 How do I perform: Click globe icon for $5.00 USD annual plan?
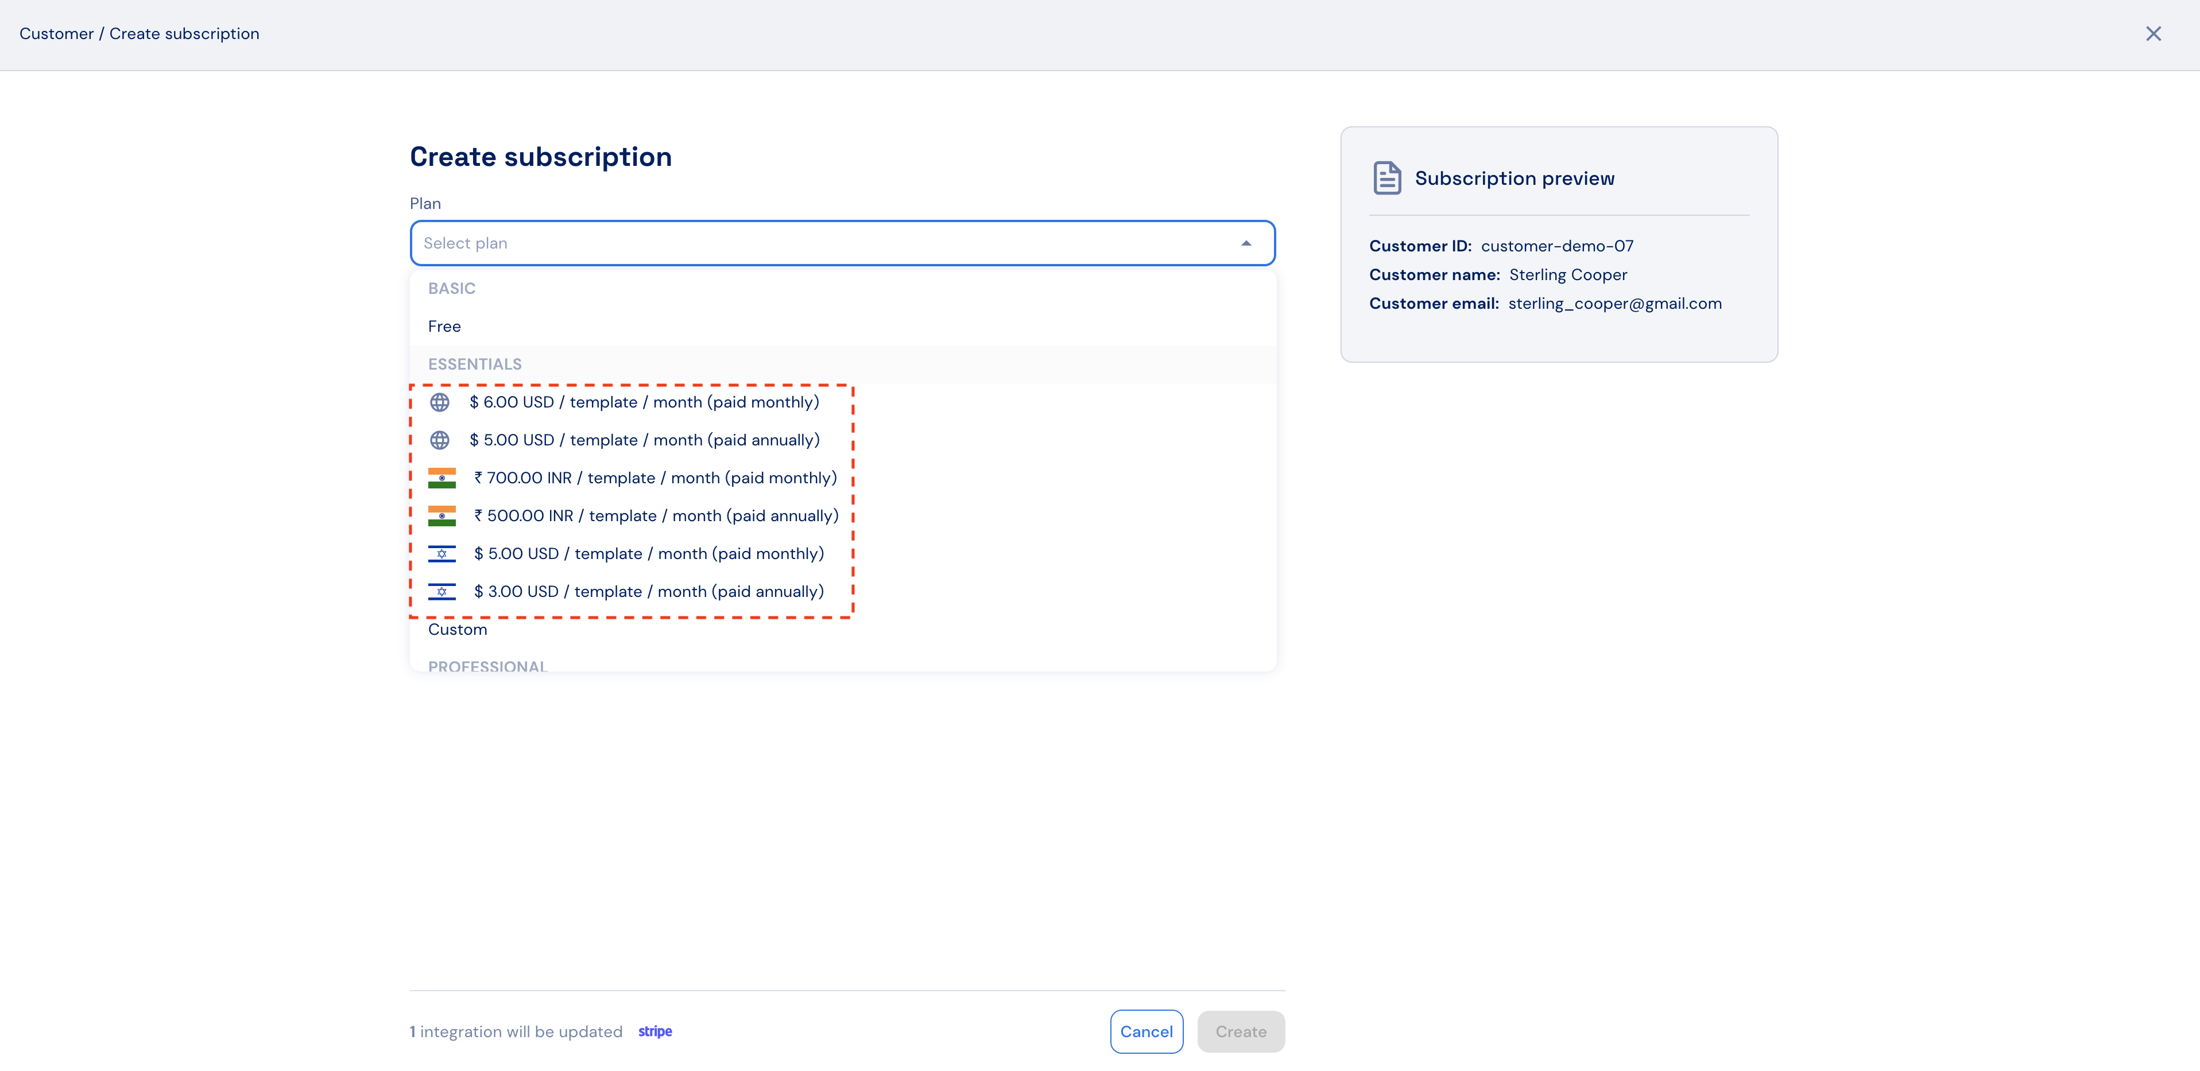(x=439, y=440)
